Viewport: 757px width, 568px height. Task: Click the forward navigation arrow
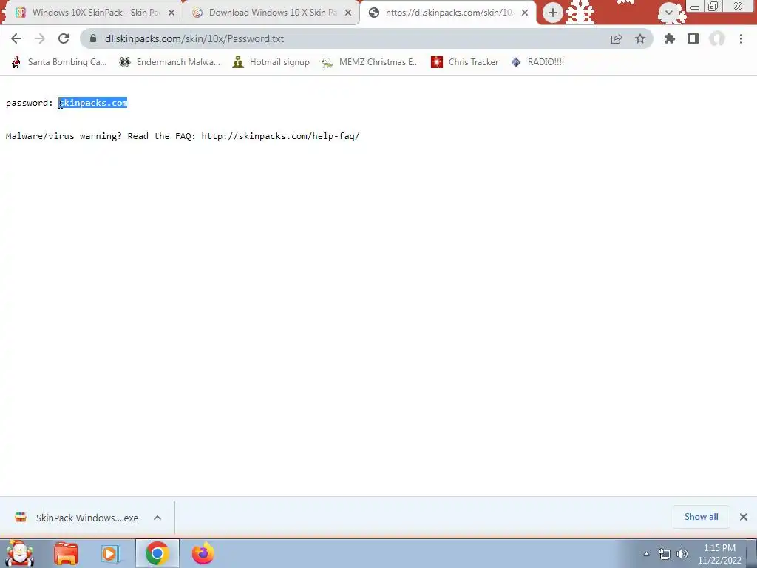(40, 38)
